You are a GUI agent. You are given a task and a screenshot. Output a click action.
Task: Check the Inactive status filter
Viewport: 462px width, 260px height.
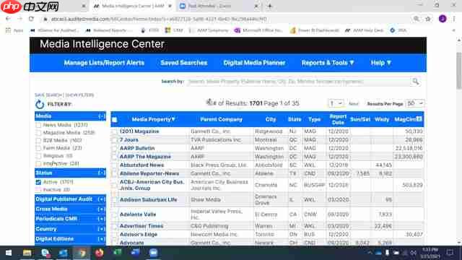[x=38, y=190]
